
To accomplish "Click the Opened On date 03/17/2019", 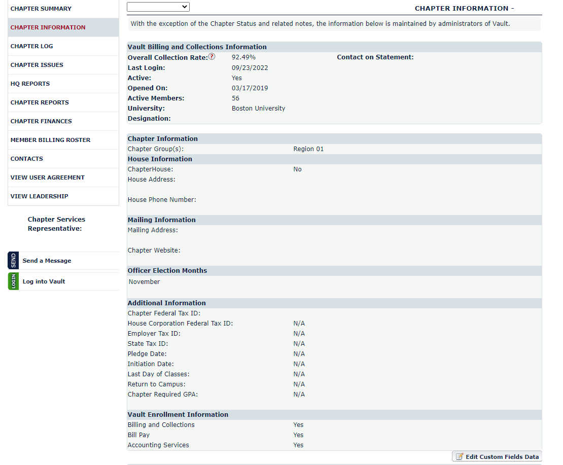I will point(250,88).
